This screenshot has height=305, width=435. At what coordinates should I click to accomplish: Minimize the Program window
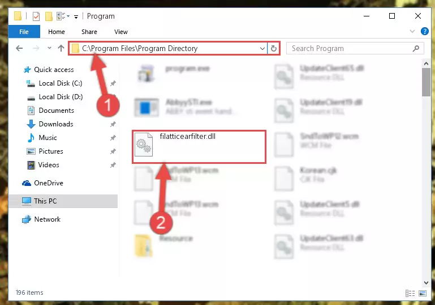click(x=367, y=16)
